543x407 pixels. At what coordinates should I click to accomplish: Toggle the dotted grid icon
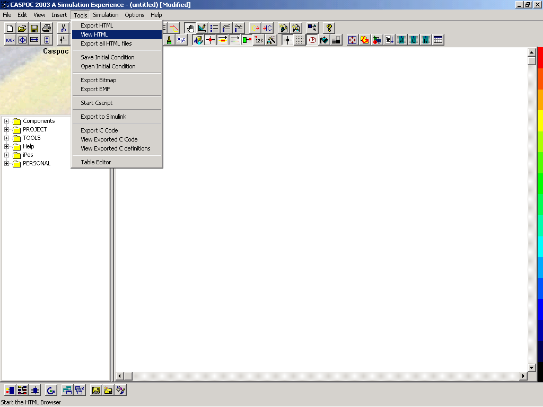(x=300, y=40)
